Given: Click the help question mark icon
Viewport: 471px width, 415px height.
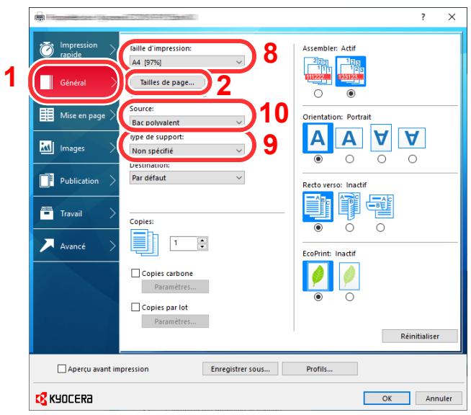Looking at the screenshot, I should [x=423, y=17].
